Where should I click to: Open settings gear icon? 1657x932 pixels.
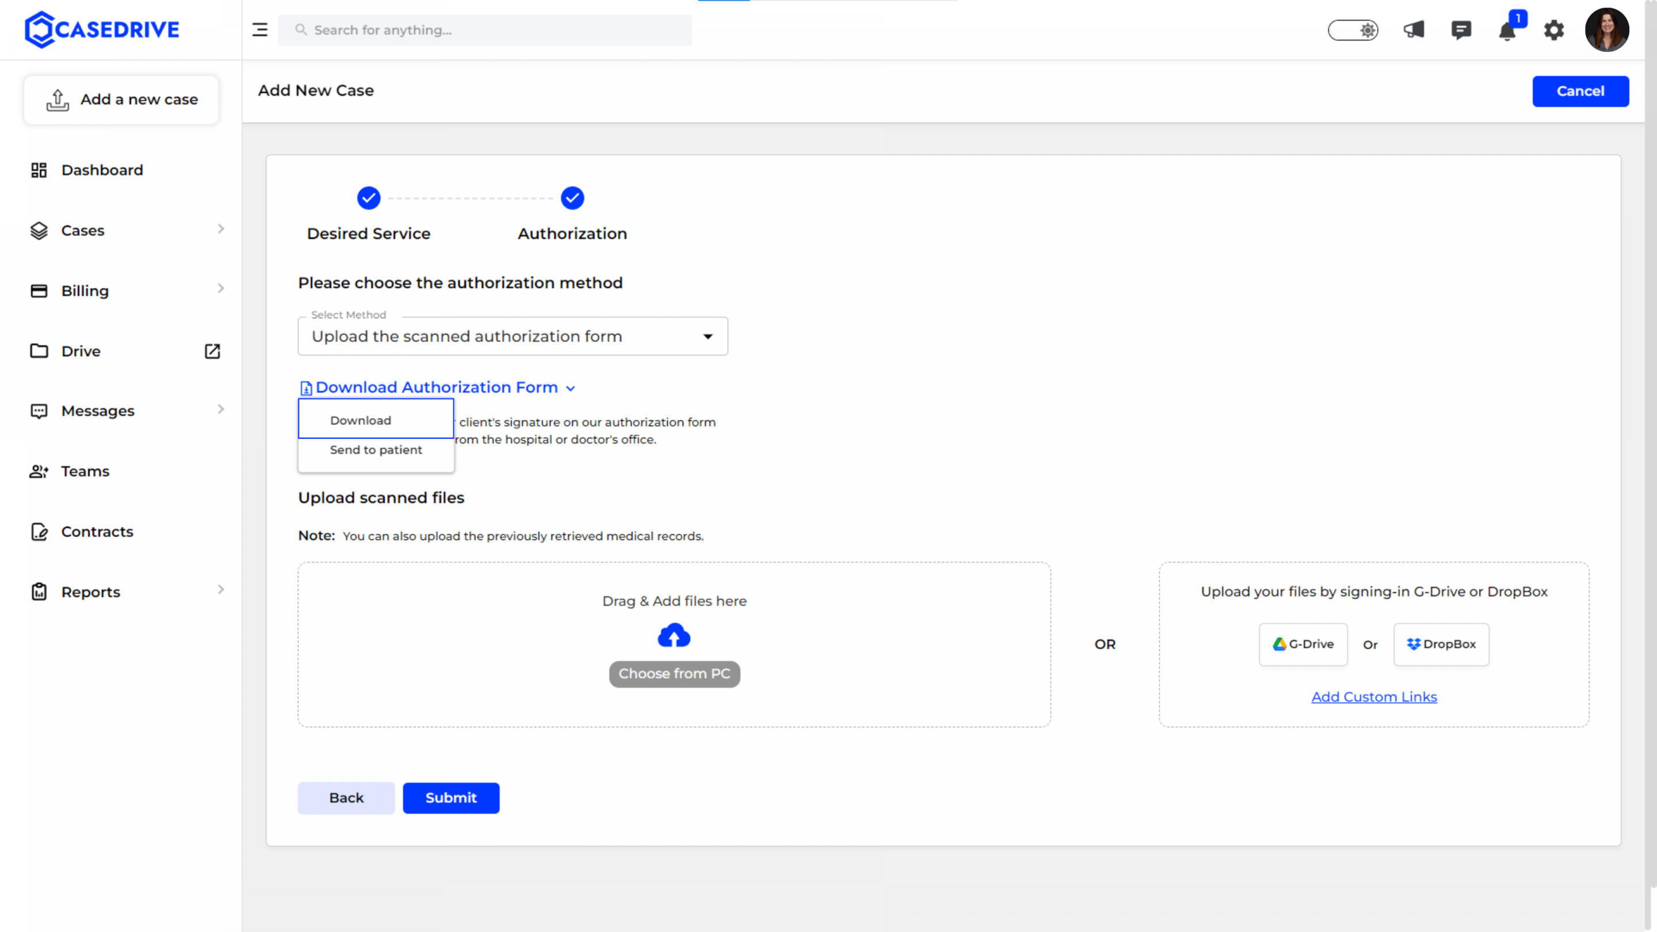pos(1554,29)
